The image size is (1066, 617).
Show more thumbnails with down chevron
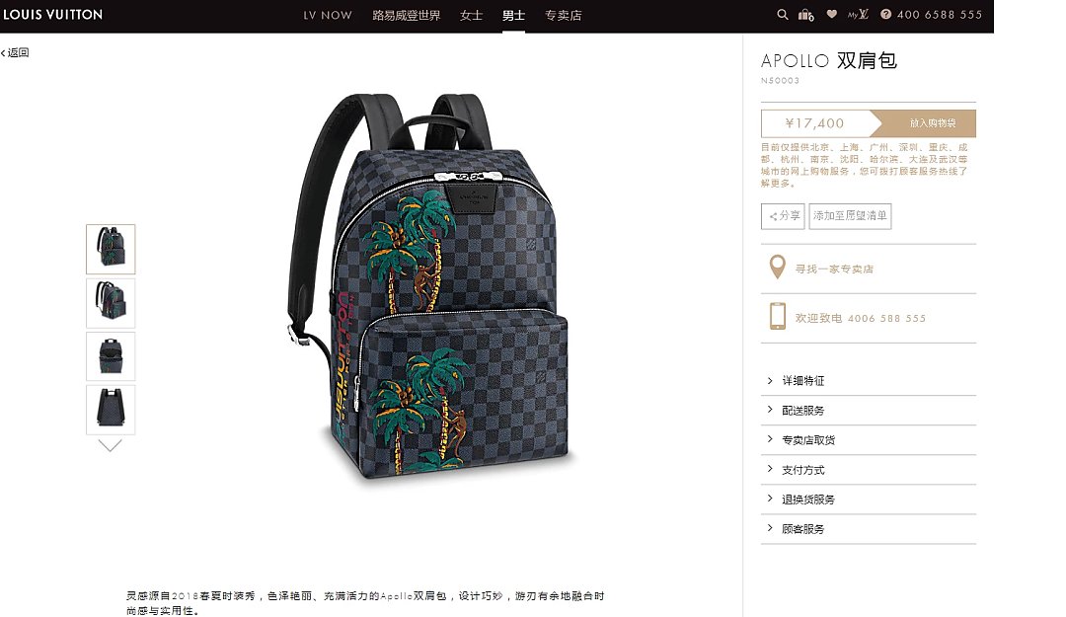[111, 445]
